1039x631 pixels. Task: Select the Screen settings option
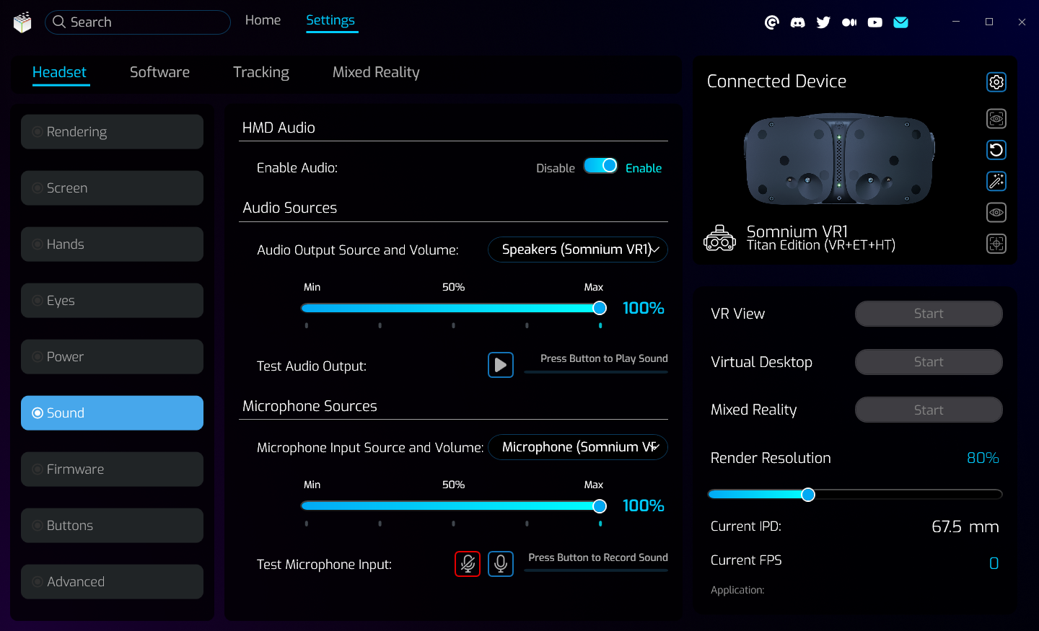tap(112, 188)
